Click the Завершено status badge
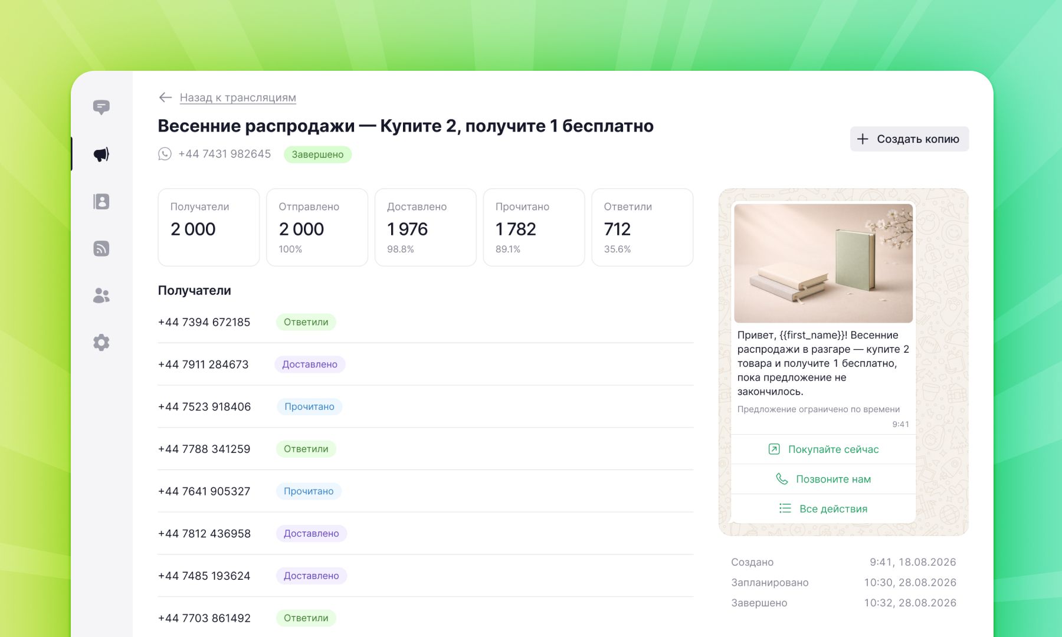The width and height of the screenshot is (1062, 637). click(x=317, y=155)
